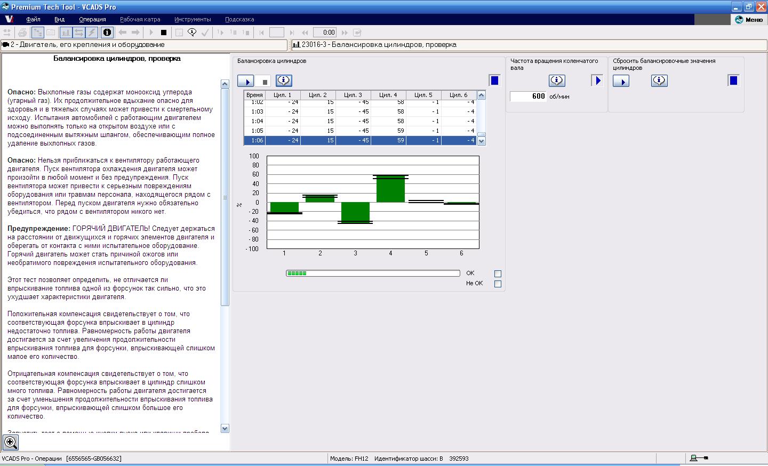
Task: Open the Вид menu
Action: 59,19
